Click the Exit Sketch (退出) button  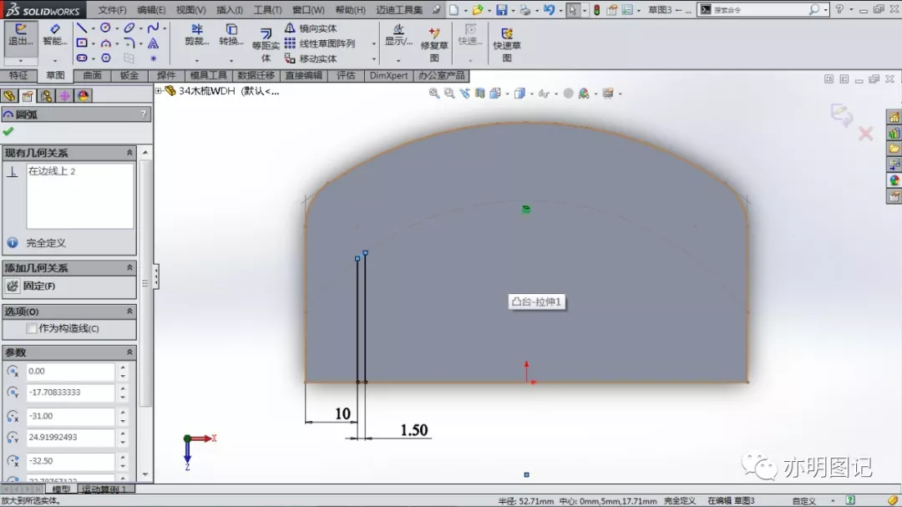pyautogui.click(x=21, y=36)
